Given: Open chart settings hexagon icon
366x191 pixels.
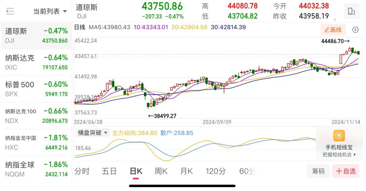Looking at the screenshot, I should (x=355, y=30).
